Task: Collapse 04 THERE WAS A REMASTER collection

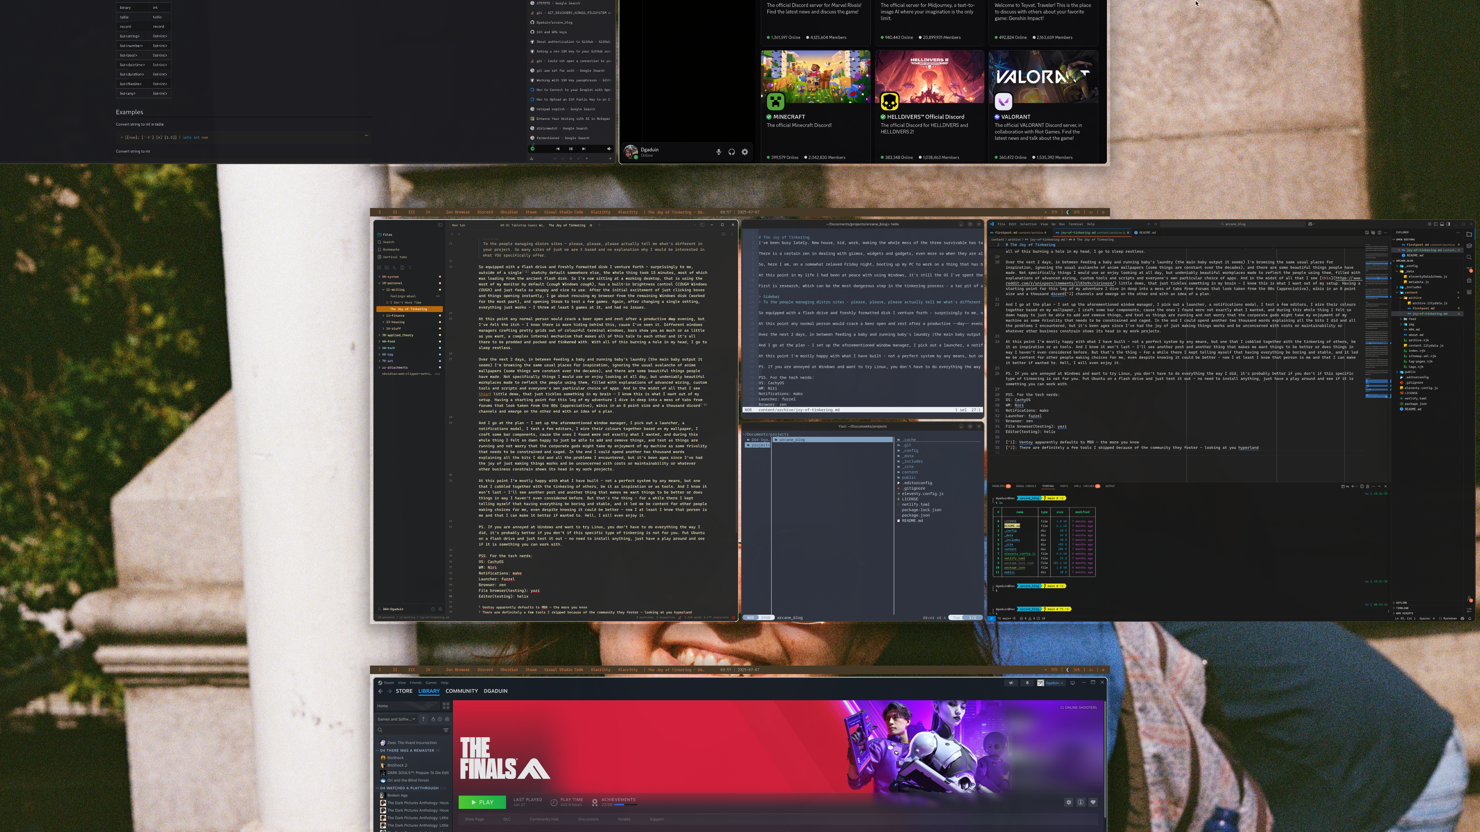Action: click(x=378, y=750)
